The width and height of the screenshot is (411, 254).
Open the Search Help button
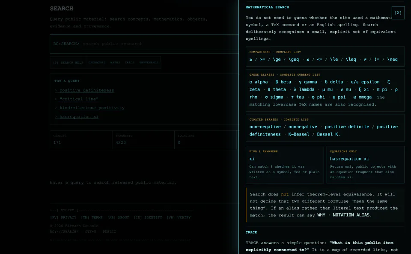pyautogui.click(x=68, y=62)
